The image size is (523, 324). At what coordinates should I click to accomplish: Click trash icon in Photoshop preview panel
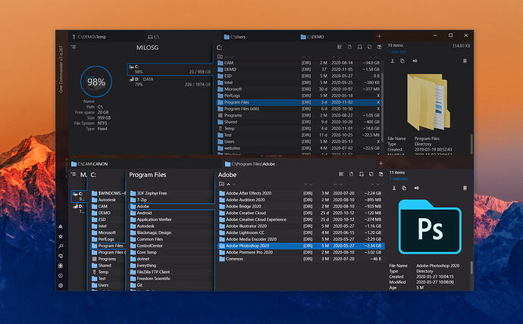[465, 188]
